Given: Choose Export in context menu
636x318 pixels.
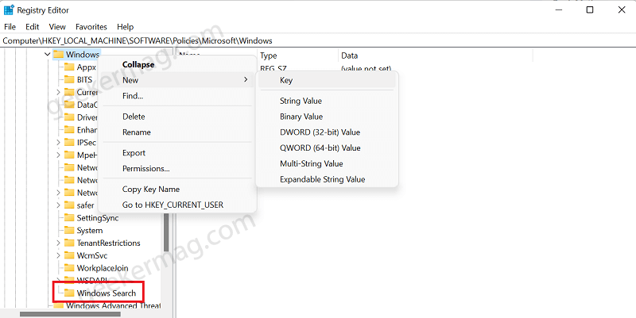Looking at the screenshot, I should tap(177, 153).
